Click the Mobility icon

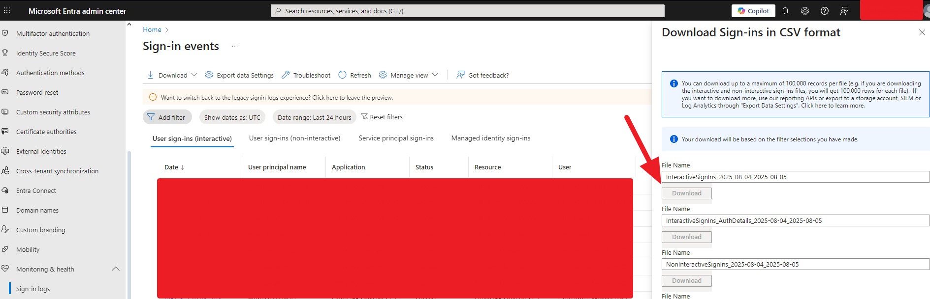[5, 249]
